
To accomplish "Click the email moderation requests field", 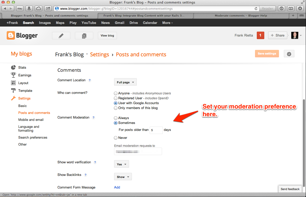I will (x=138, y=151).
